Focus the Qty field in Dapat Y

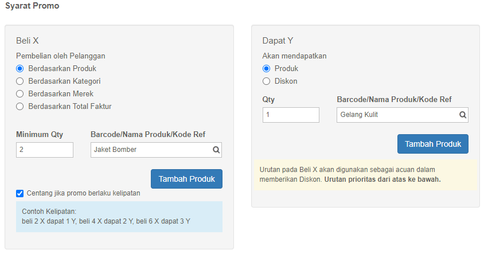point(291,115)
